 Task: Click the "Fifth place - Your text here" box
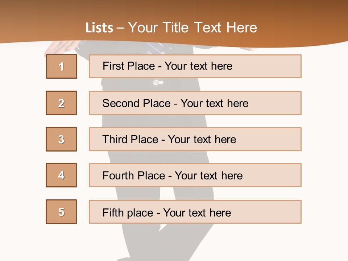(x=195, y=212)
